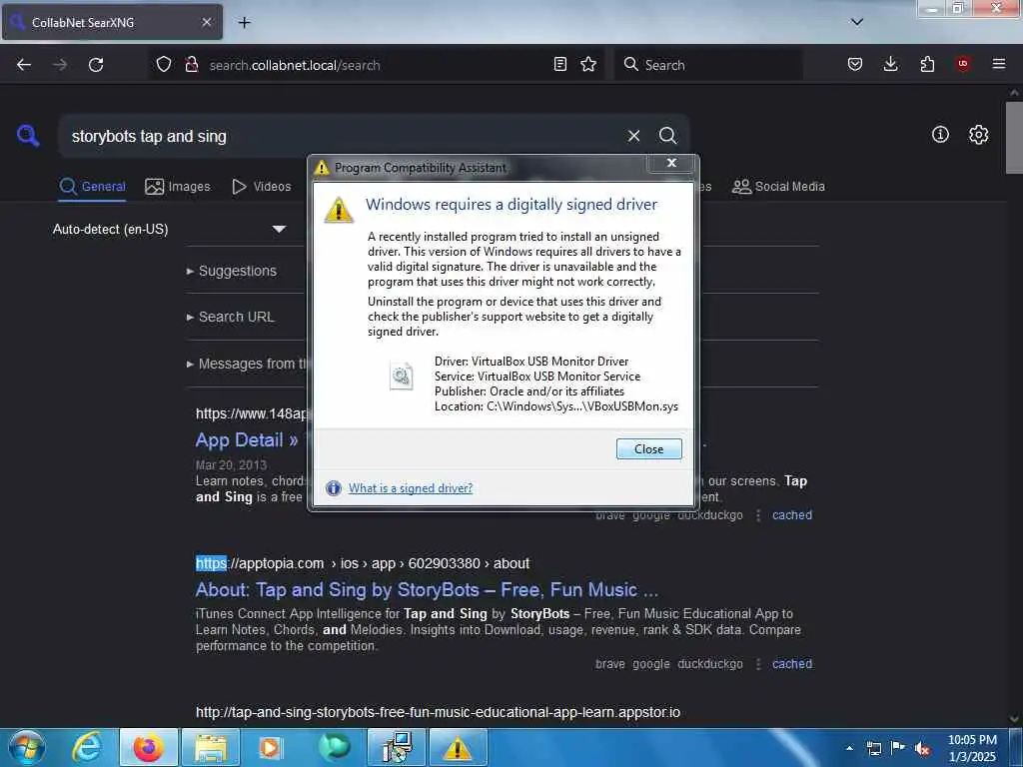
Task: Open the Action Center flag icon
Action: pos(898,748)
